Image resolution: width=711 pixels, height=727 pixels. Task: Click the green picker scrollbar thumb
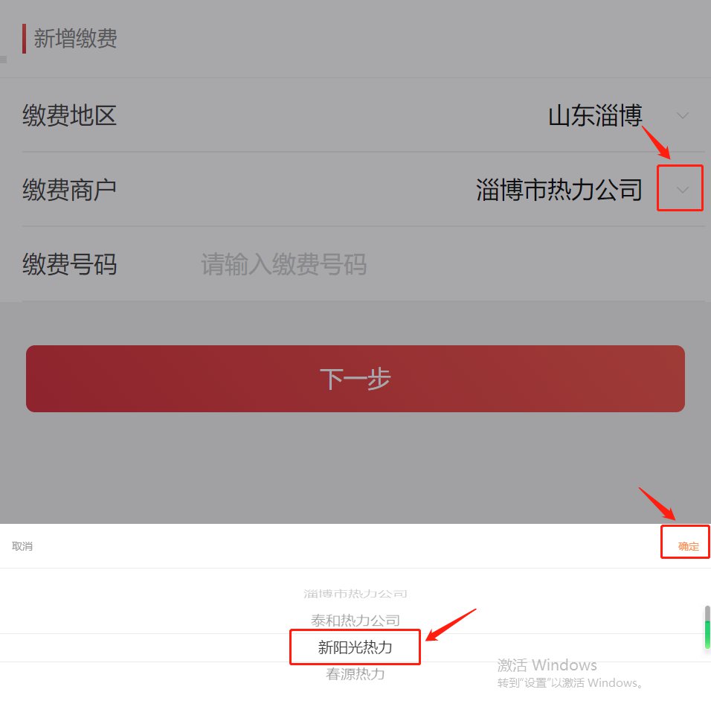[707, 634]
